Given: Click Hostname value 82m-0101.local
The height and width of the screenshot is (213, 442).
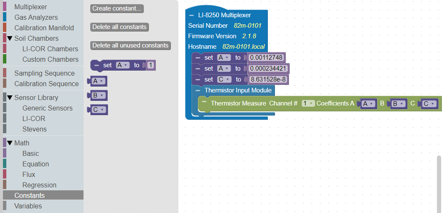Looking at the screenshot, I should point(243,47).
